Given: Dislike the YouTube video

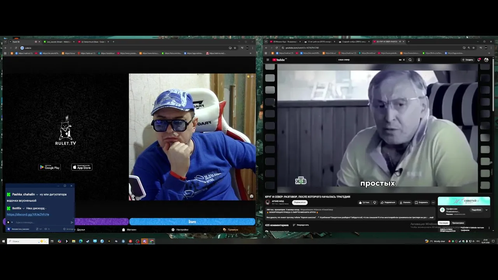Looking at the screenshot, I should [x=375, y=203].
